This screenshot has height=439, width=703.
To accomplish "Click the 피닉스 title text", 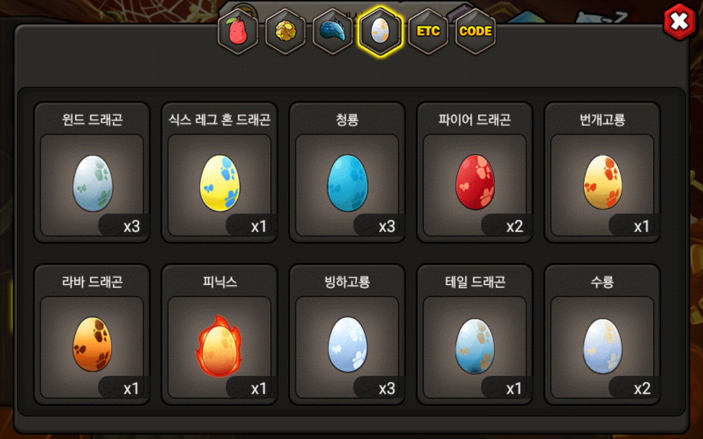I will click(x=220, y=282).
